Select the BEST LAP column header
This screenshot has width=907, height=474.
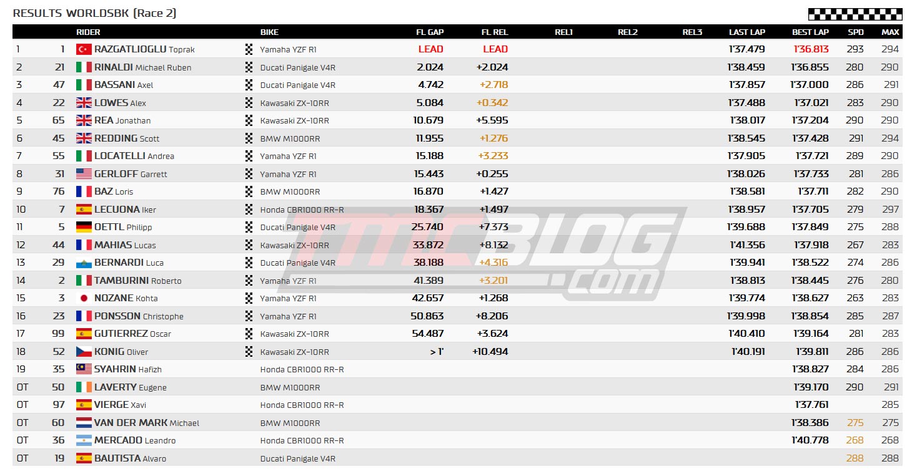coord(811,32)
